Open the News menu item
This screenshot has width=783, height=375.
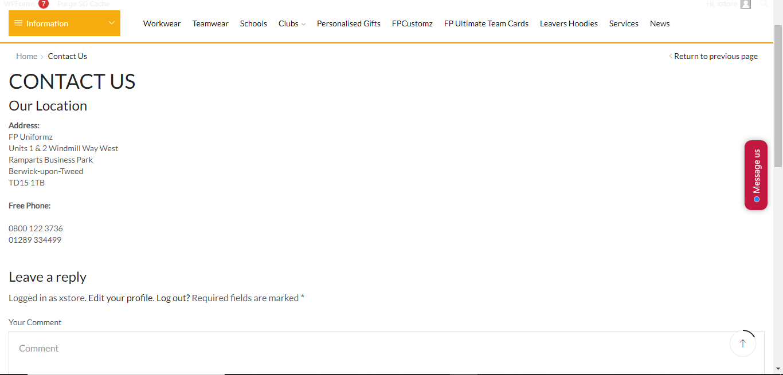point(660,23)
